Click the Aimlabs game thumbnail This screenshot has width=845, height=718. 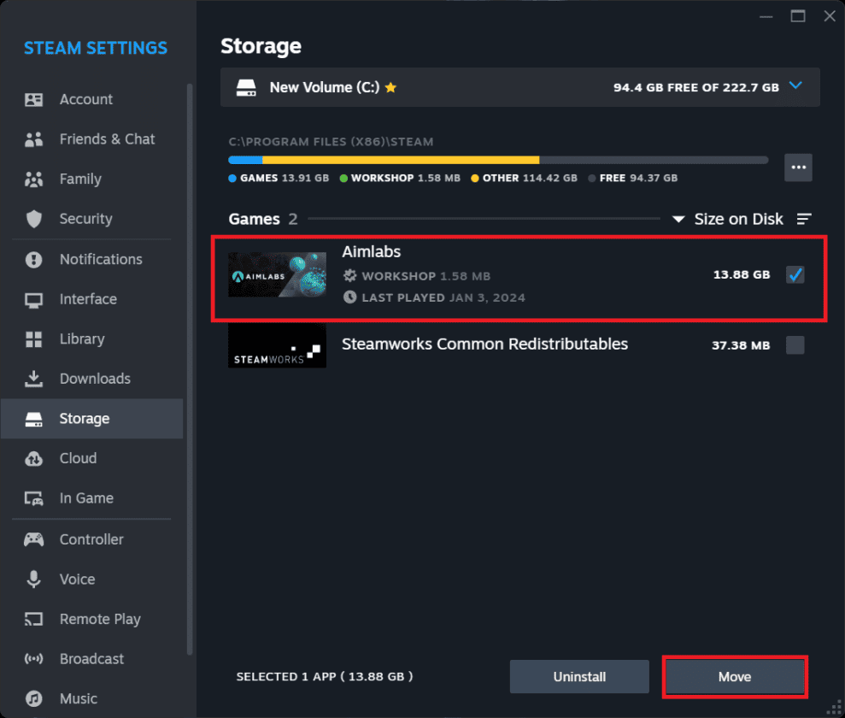pos(277,274)
